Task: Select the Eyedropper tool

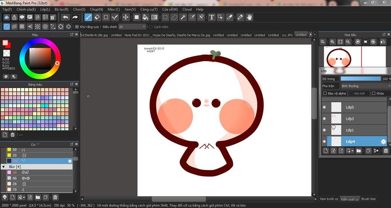Action: (240, 17)
